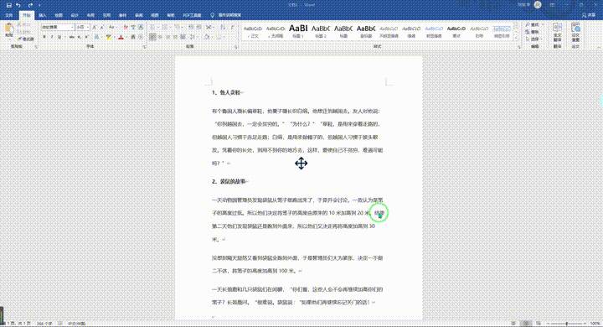
Task: Click the word count in status bar
Action: tap(44, 324)
